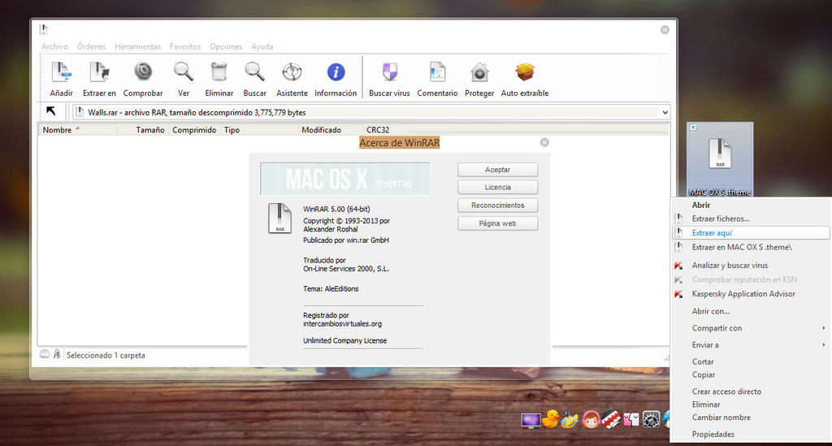
Task: Select the MAC OX S .theme desktop file
Action: pos(720,159)
